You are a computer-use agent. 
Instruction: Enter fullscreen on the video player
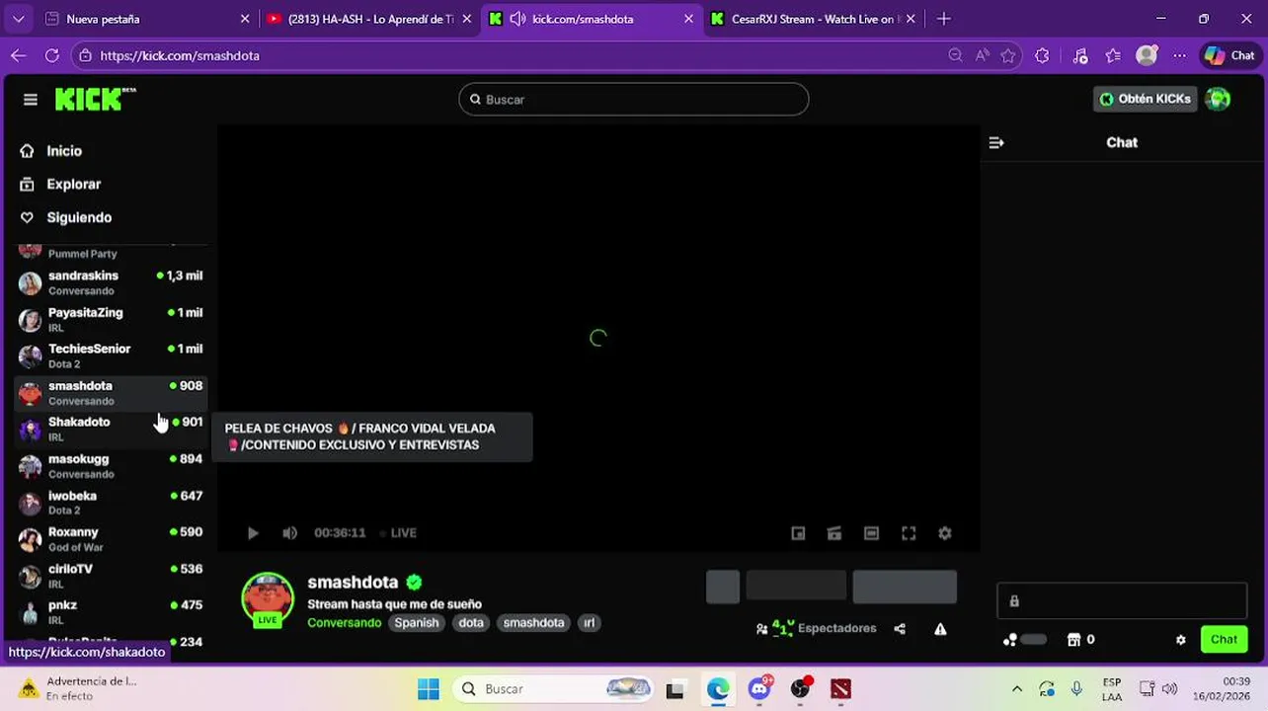(x=909, y=533)
